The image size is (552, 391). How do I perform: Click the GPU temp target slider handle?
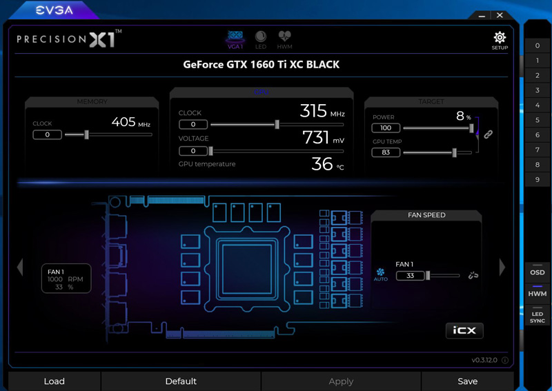point(454,152)
